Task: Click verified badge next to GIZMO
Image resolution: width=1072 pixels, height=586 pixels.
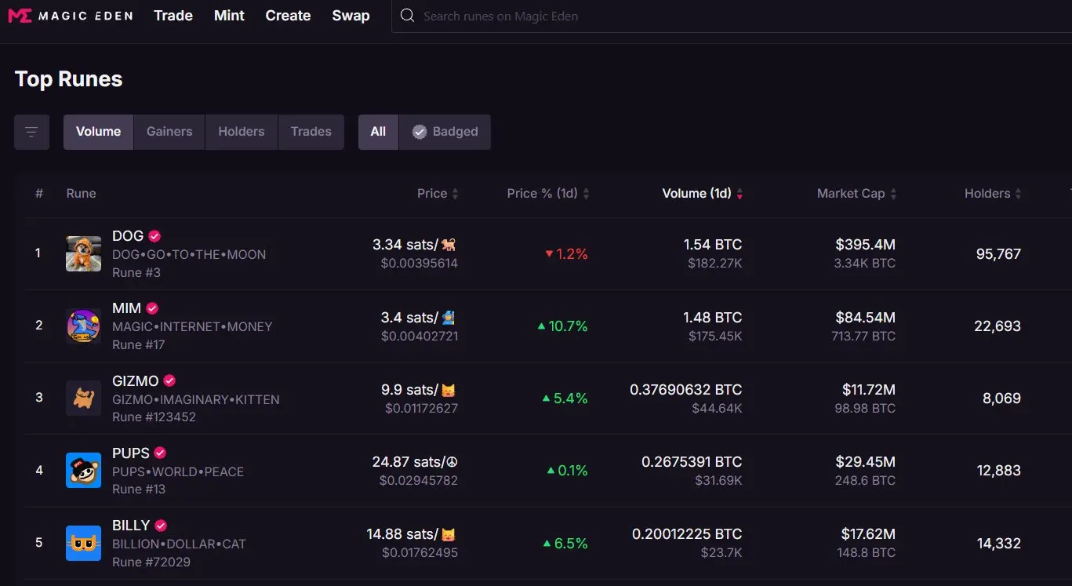Action: pyautogui.click(x=169, y=380)
